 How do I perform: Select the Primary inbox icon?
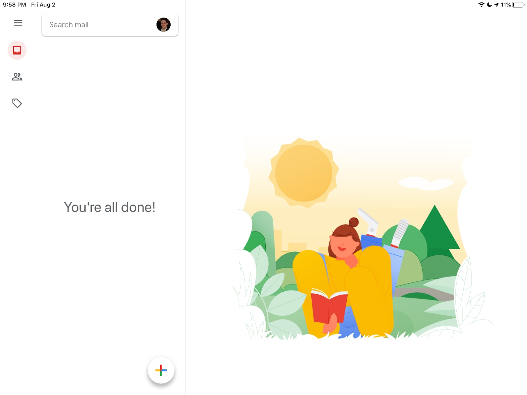[x=17, y=50]
